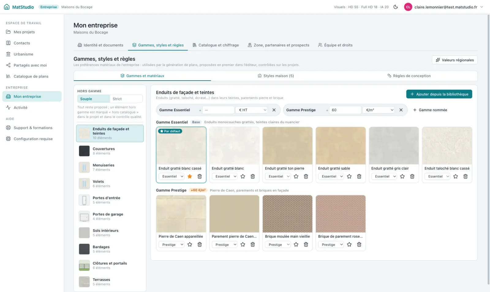Open gamme dropdown for Brique moulée main vieillie
490x292 pixels.
(x=278, y=245)
